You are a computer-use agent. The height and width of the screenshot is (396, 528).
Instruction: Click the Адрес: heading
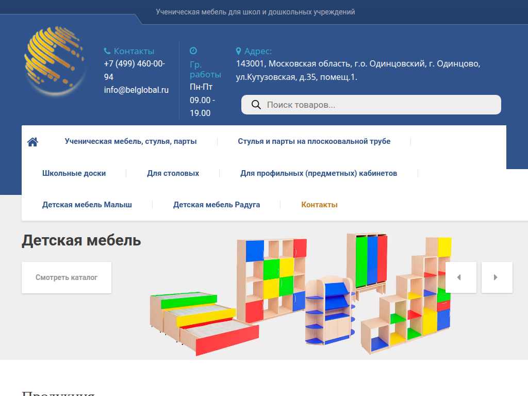point(258,51)
